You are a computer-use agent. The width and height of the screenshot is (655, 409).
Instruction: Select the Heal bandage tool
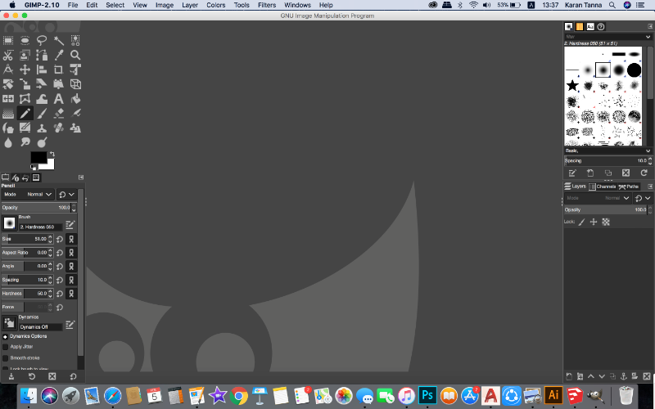(x=59, y=128)
